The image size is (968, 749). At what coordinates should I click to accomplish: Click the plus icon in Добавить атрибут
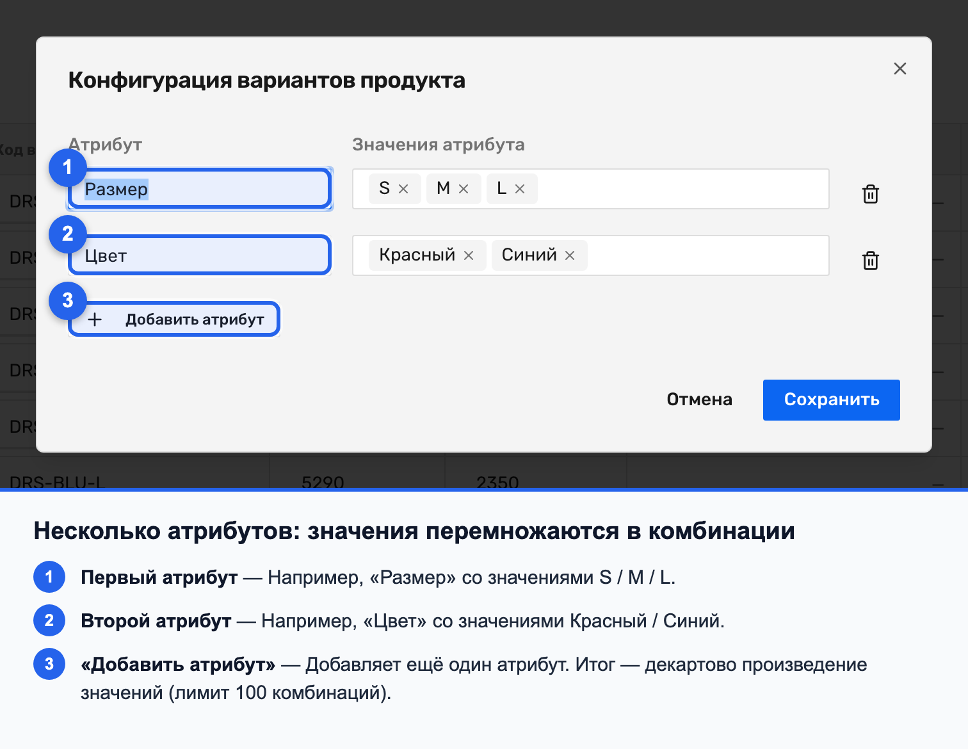[95, 319]
